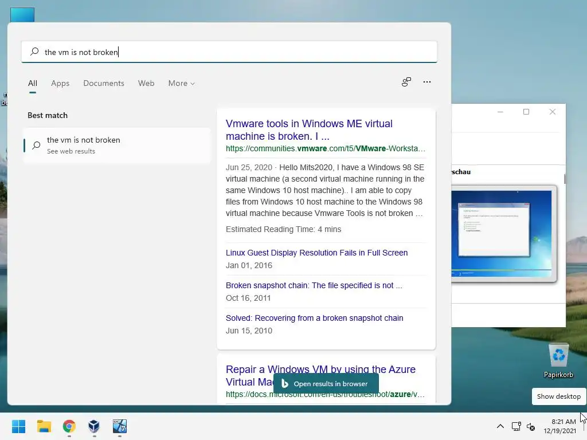587x440 pixels.
Task: Open 'Vmware tools in Windows ME' result
Action: pos(309,130)
